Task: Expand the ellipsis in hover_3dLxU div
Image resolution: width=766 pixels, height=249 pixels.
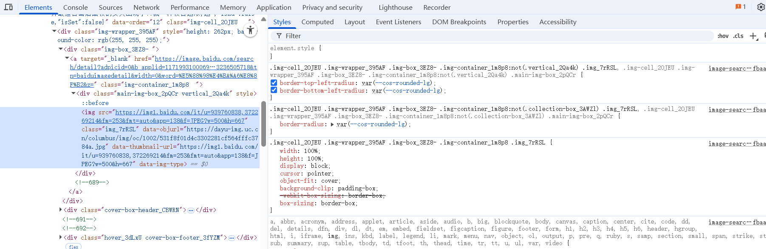Action: tap(232, 238)
